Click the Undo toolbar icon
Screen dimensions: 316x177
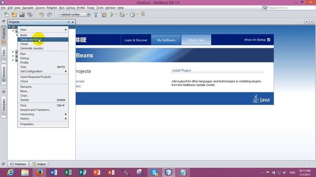click(41, 14)
